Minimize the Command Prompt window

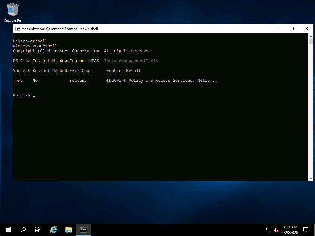coord(278,29)
